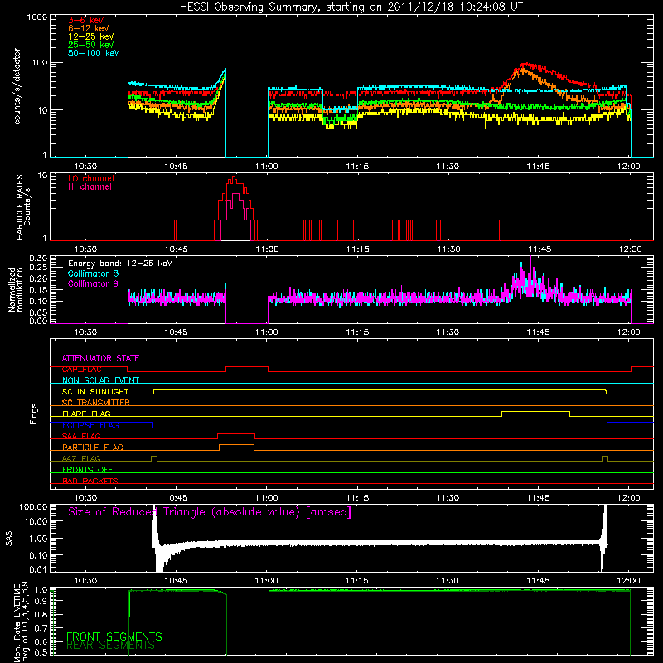Screen dimensions: 663x663
Task: Click the Flags panel axis label
Action: pos(33,414)
